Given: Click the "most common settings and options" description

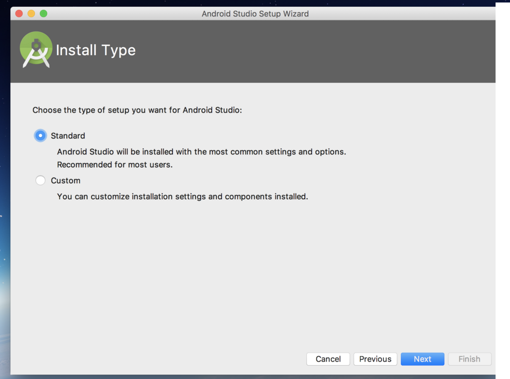Looking at the screenshot, I should coord(201,151).
